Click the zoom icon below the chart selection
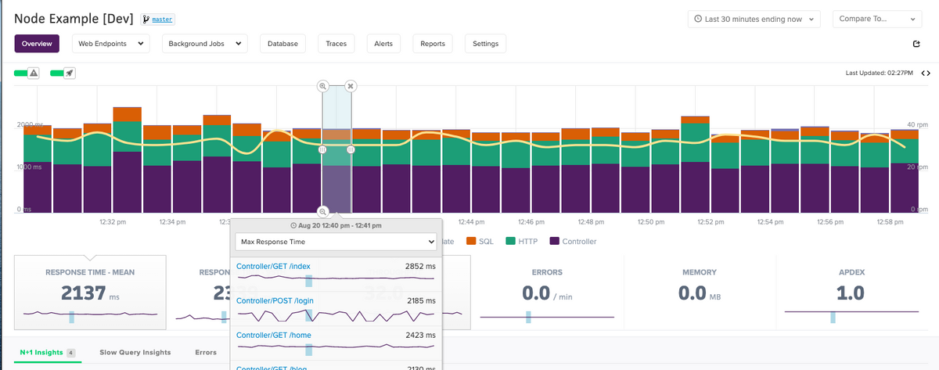Image resolution: width=939 pixels, height=370 pixels. [x=322, y=211]
